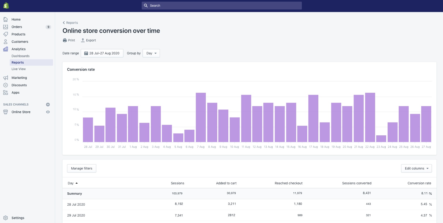Image resolution: width=443 pixels, height=223 pixels.
Task: Toggle sort order on Day column
Action: tap(73, 183)
